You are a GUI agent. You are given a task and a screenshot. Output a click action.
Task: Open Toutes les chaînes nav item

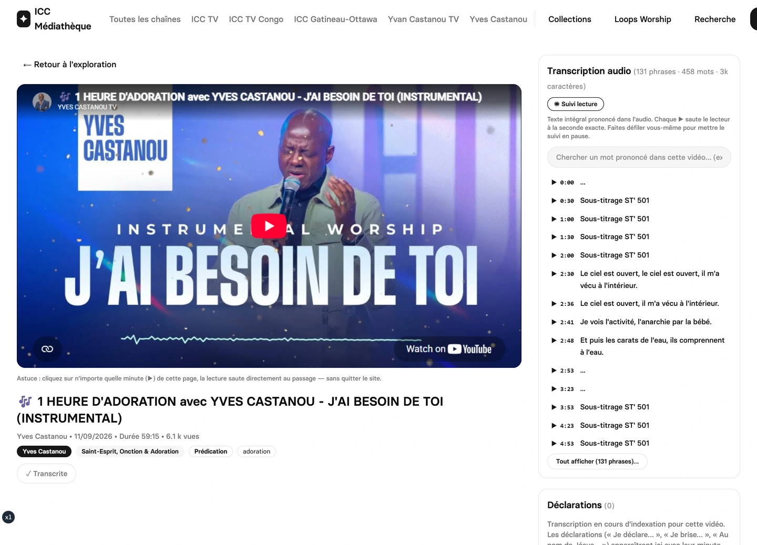(145, 19)
